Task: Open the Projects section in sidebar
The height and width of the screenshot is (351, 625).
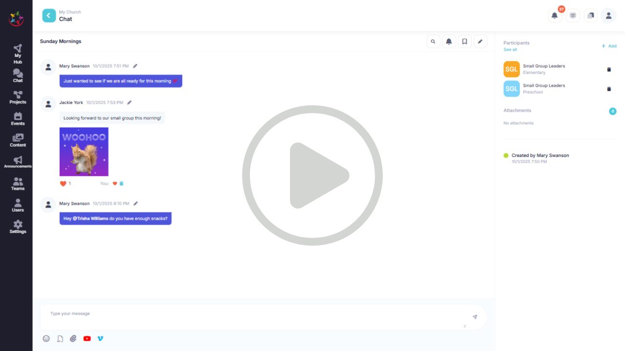Action: (x=18, y=97)
